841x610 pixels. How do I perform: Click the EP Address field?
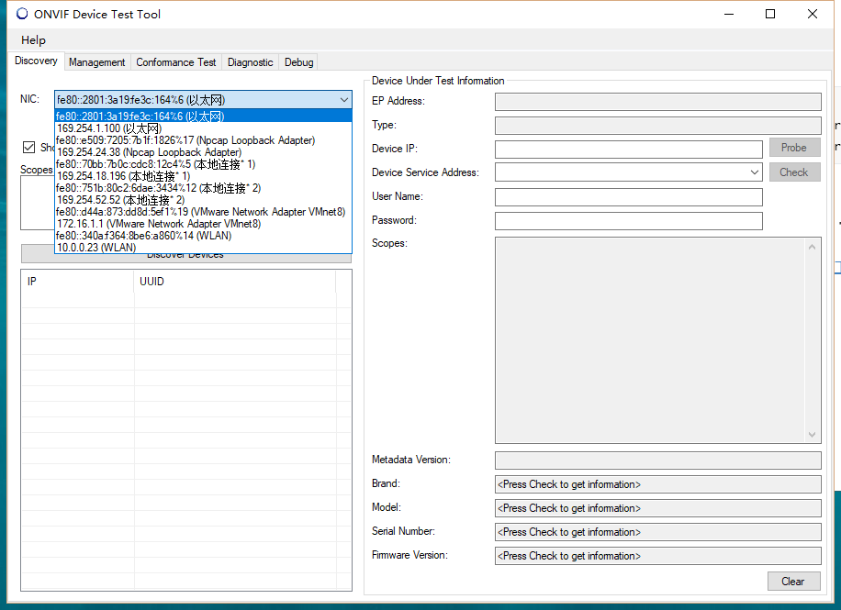[657, 101]
